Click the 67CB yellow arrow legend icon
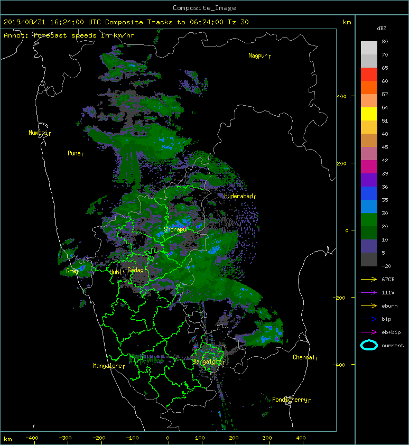The height and width of the screenshot is (445, 409). [x=369, y=280]
